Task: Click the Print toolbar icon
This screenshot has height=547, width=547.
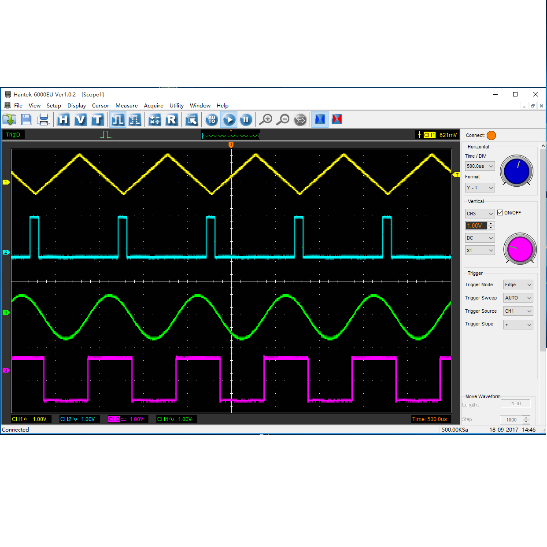Action: pos(44,119)
